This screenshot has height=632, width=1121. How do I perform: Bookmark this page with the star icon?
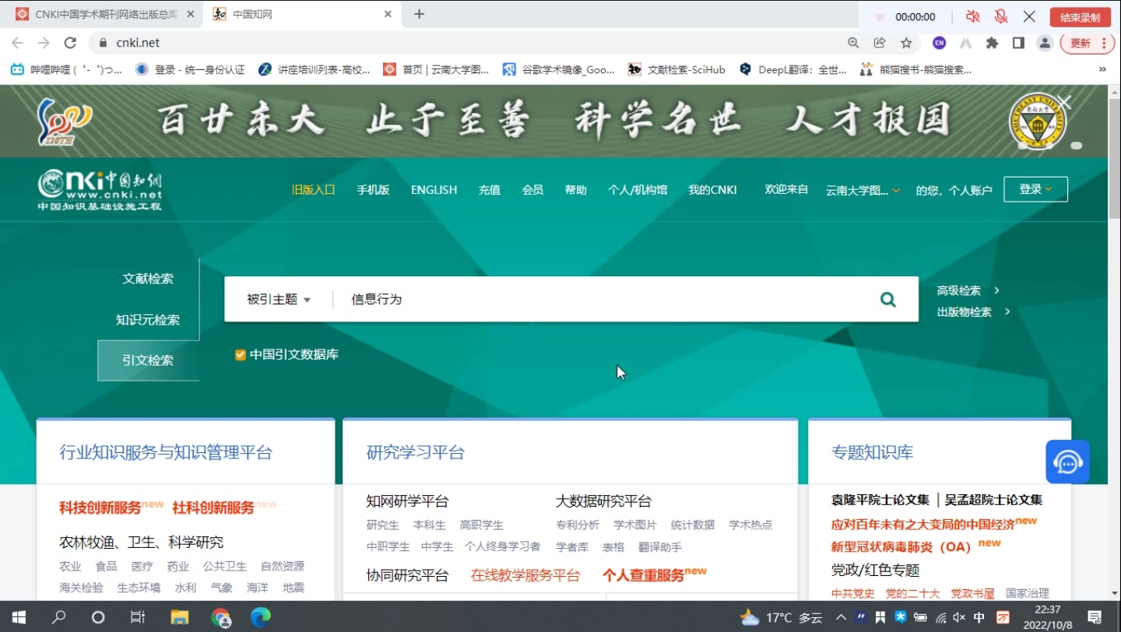tap(906, 43)
